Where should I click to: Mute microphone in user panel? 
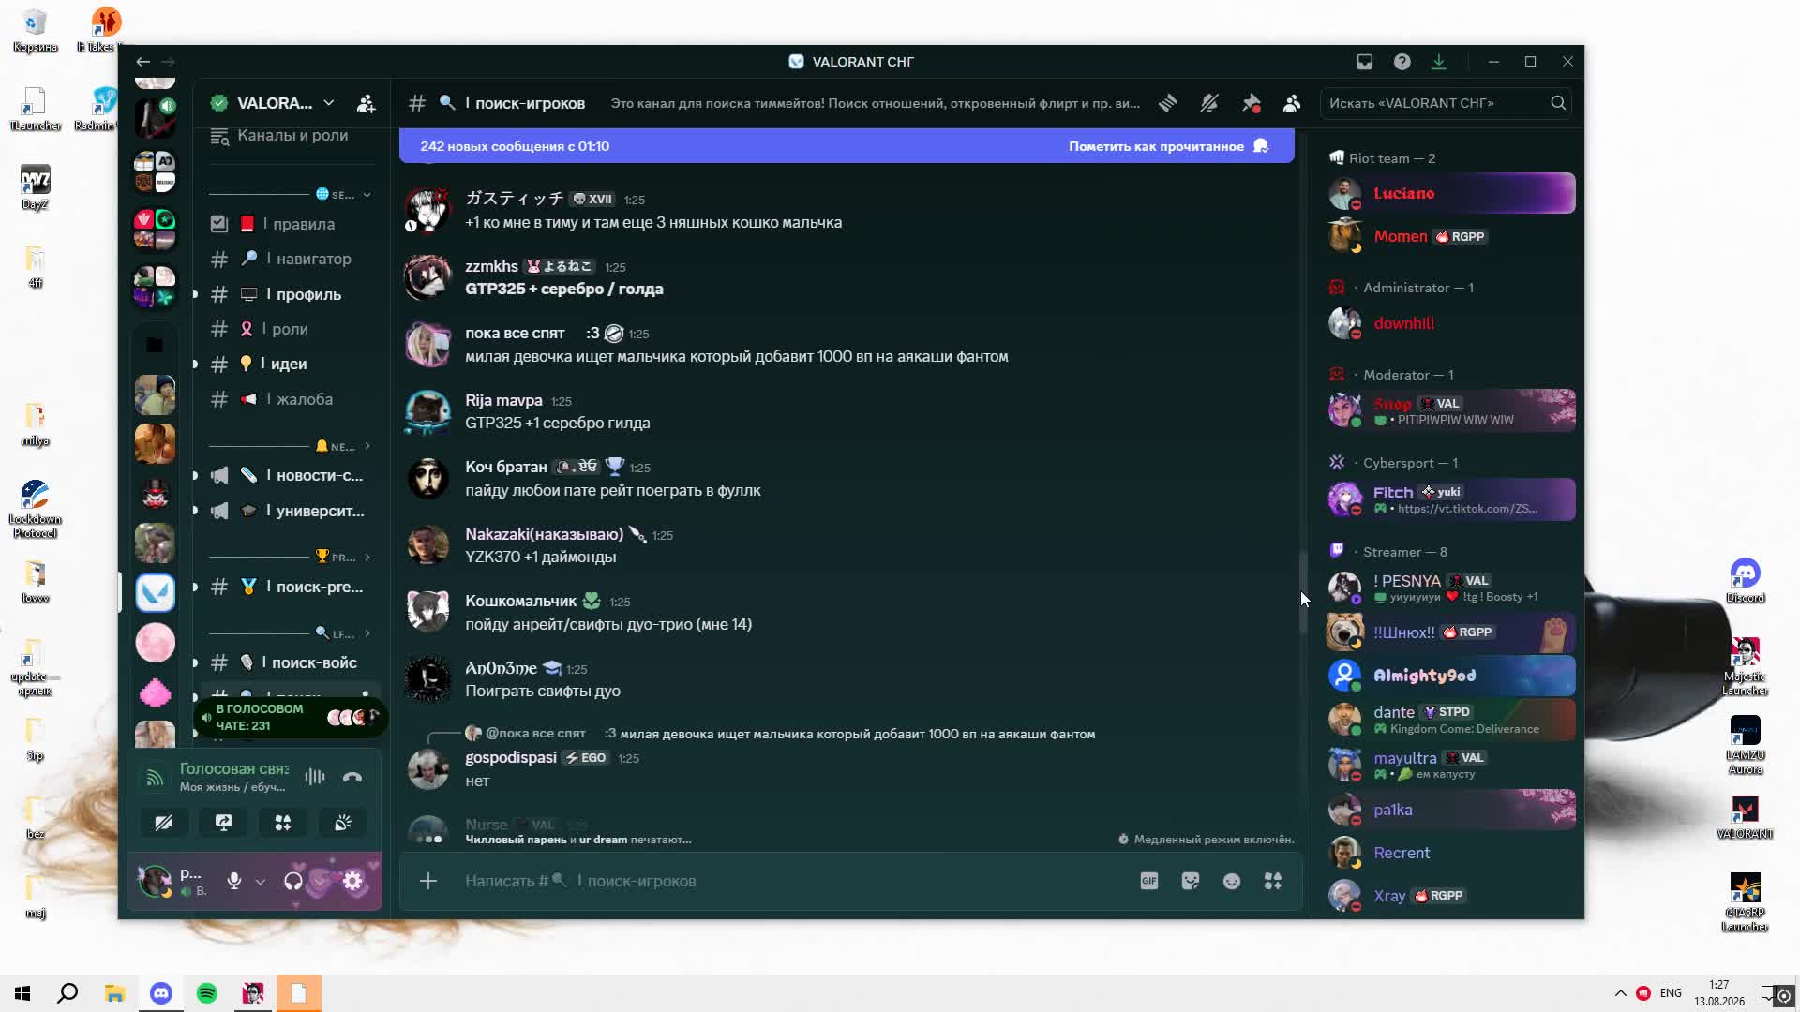tap(234, 881)
